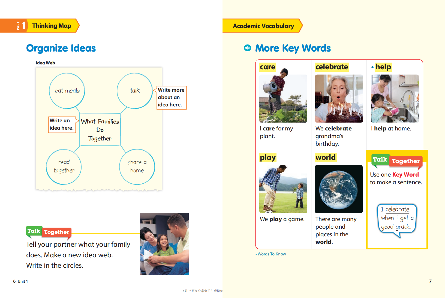Click the 'Write more about an idea' callout
The width and height of the screenshot is (445, 298).
(171, 97)
